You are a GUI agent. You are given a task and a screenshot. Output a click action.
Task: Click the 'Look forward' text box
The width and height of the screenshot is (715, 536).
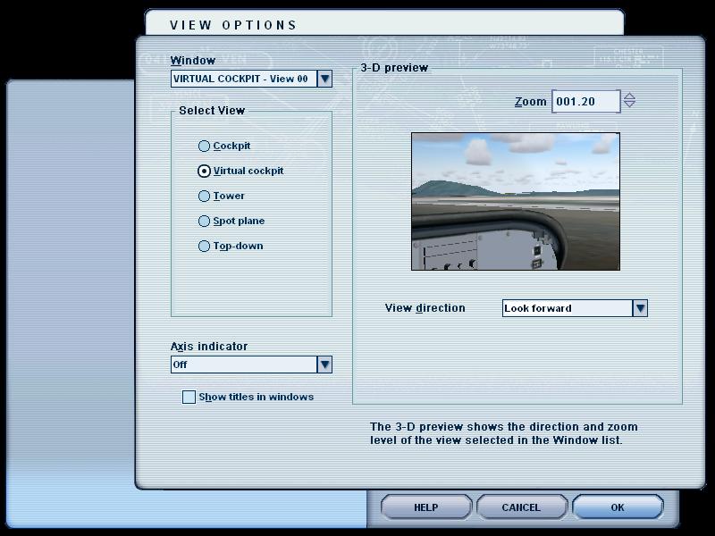coord(567,308)
